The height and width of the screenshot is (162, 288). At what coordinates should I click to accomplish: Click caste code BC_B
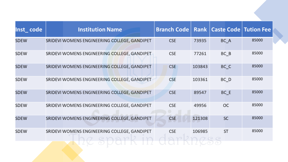[x=226, y=54]
